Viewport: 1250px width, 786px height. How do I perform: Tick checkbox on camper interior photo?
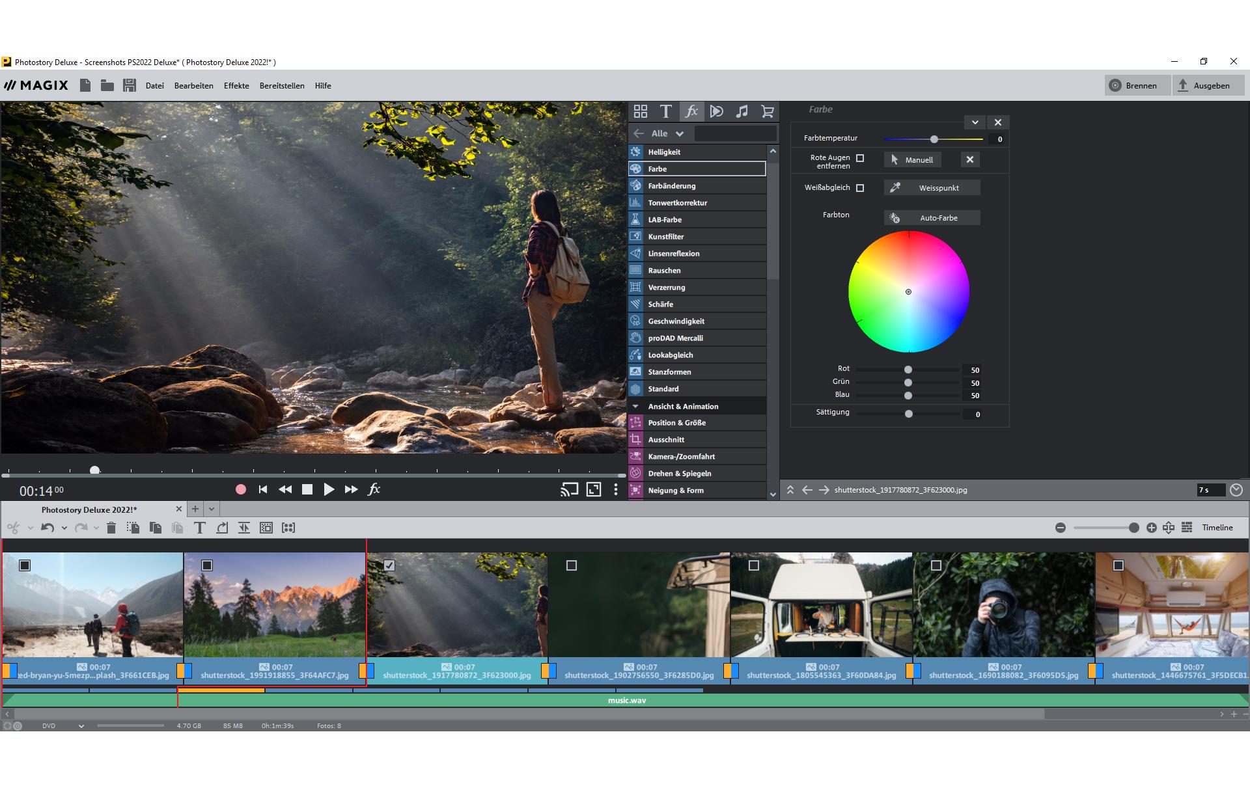(1118, 565)
